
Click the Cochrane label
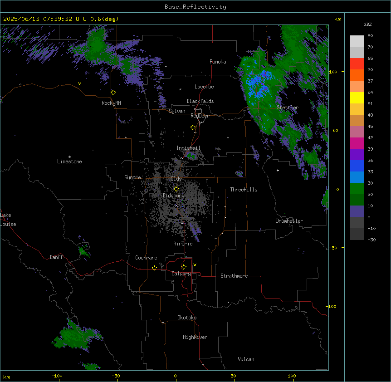tap(146, 258)
